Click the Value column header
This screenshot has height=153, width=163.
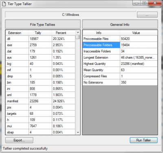139,33
